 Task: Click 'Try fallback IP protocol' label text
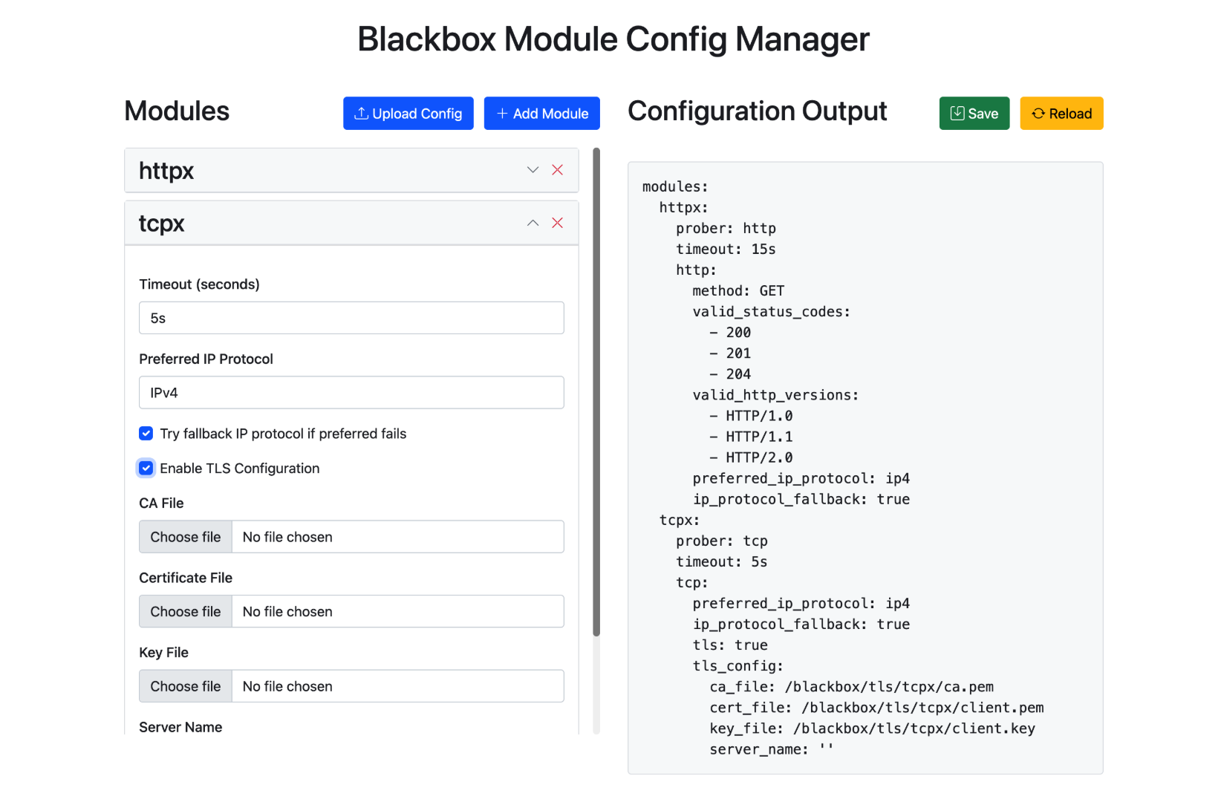283,434
